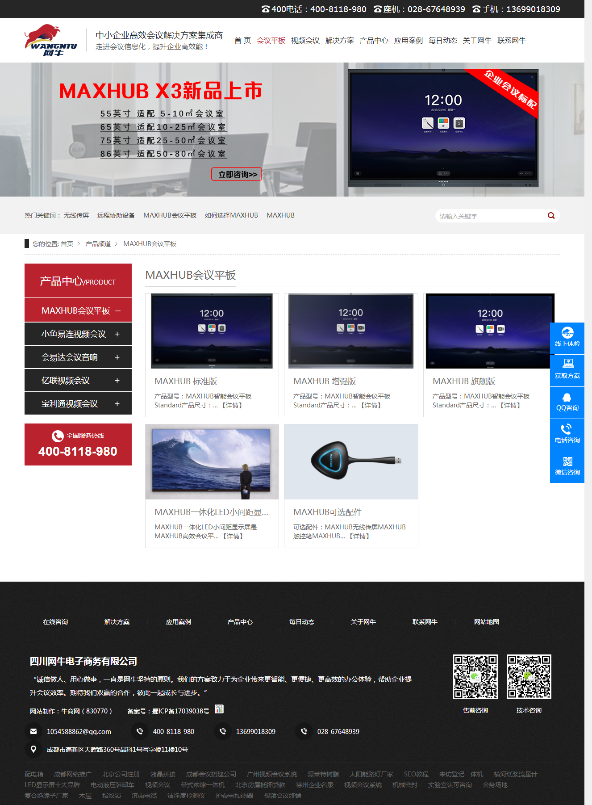Select the 如何选择MAXHUB hot keyword
The height and width of the screenshot is (805, 592).
[231, 215]
